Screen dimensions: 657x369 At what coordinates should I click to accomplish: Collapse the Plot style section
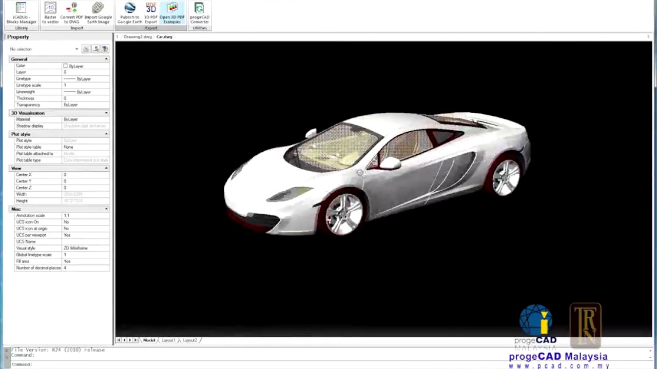106,134
